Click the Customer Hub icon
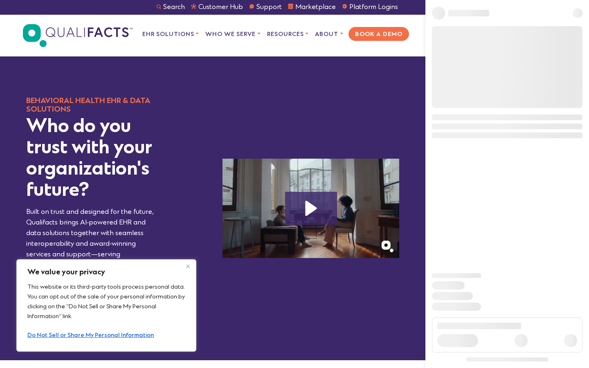The height and width of the screenshot is (368, 589). tap(194, 7)
